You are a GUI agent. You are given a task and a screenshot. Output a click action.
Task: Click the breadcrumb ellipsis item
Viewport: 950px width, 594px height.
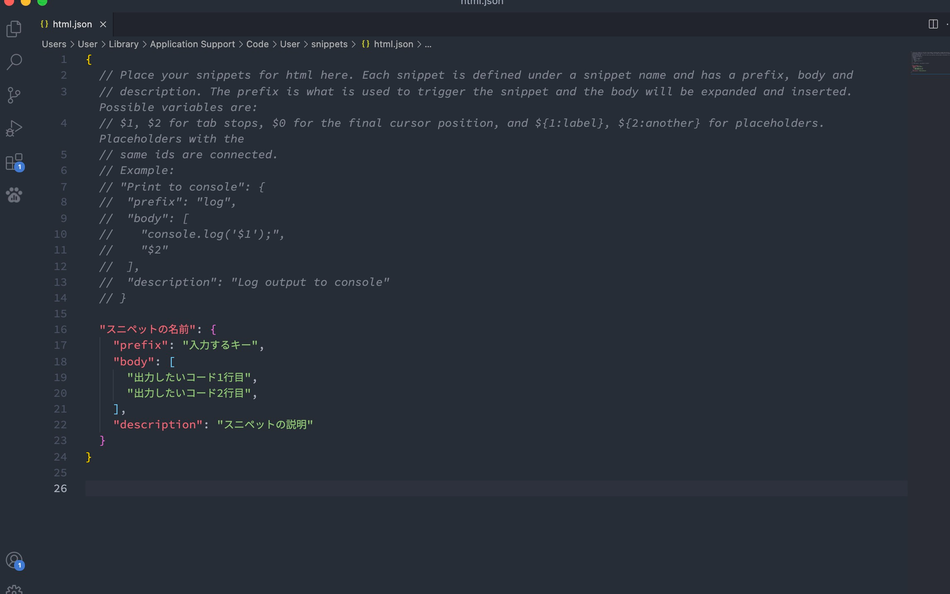[x=428, y=44]
